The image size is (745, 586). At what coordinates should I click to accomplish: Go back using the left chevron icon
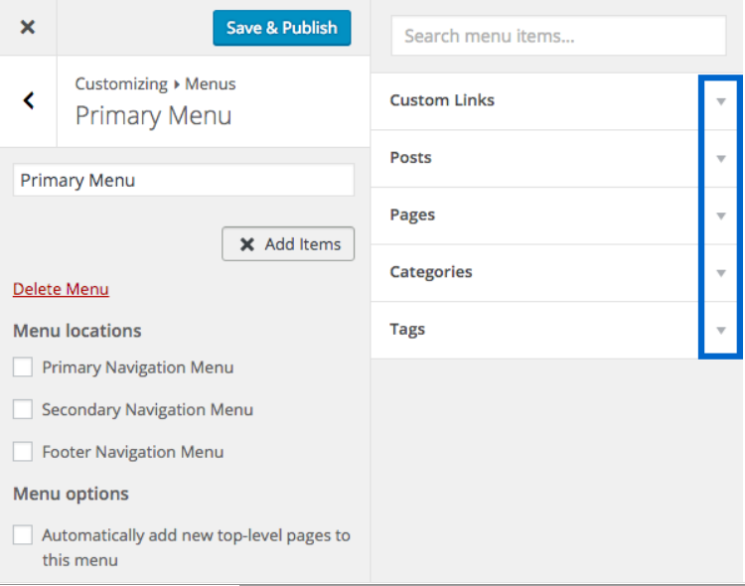(29, 100)
